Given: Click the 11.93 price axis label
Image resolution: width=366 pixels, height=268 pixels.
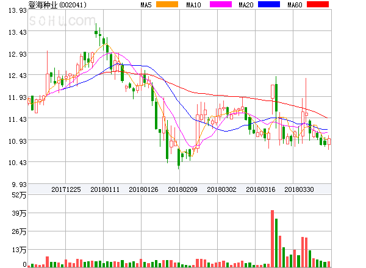Looking at the screenshot, I should [18, 97].
